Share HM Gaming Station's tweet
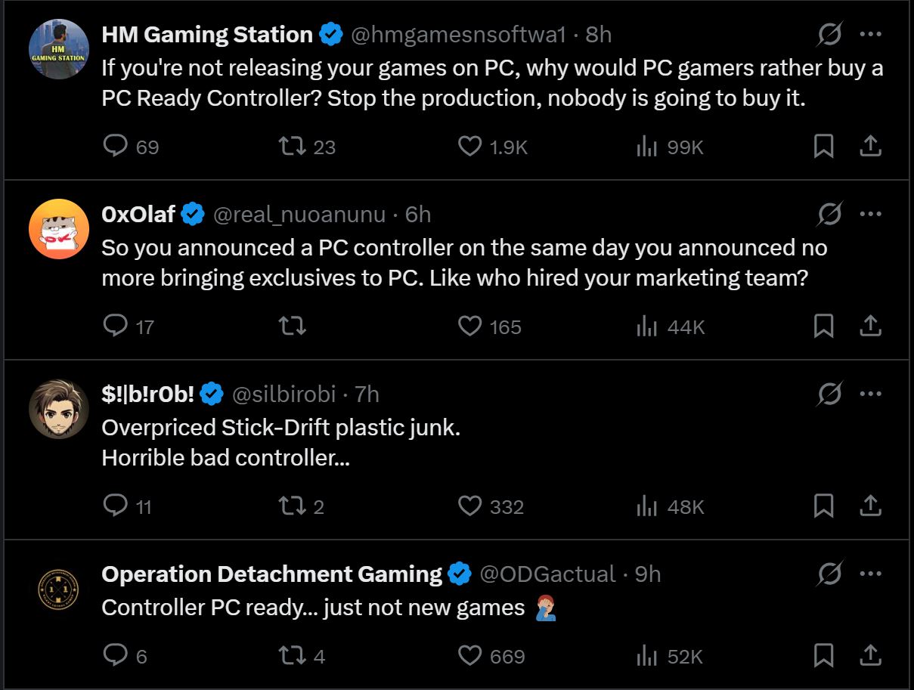 coord(870,147)
